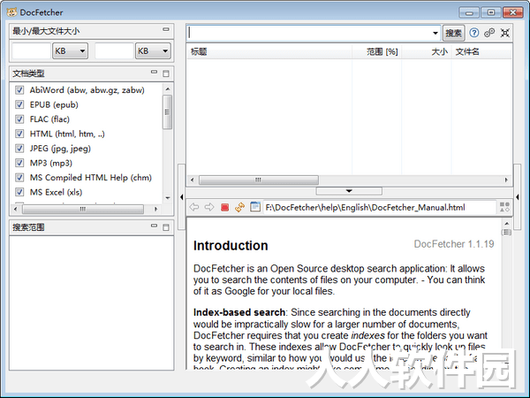Open the help manual icon
This screenshot has height=398, width=530.
(474, 33)
